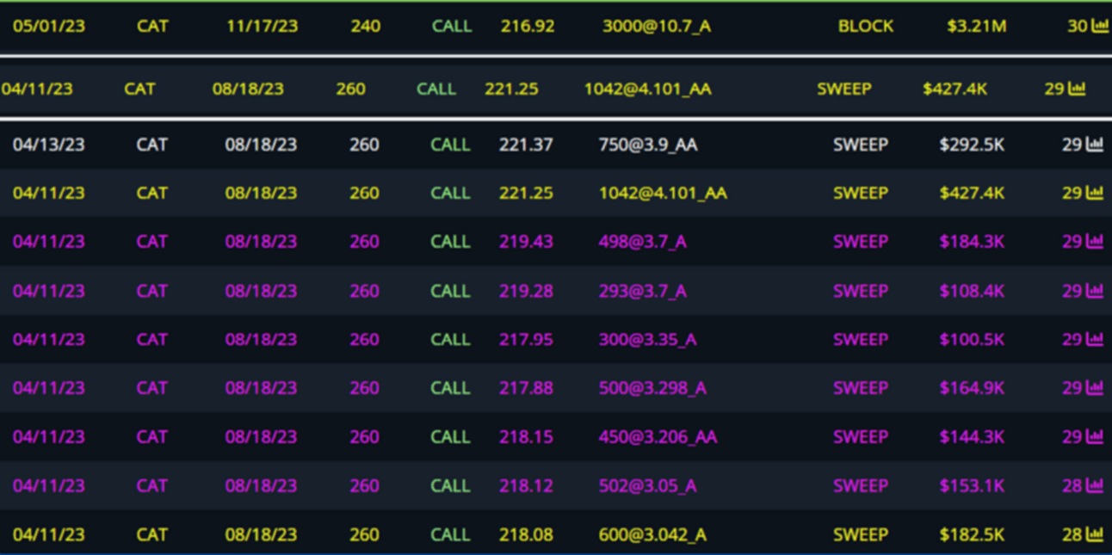Click the premium value $144.3K

click(x=972, y=436)
